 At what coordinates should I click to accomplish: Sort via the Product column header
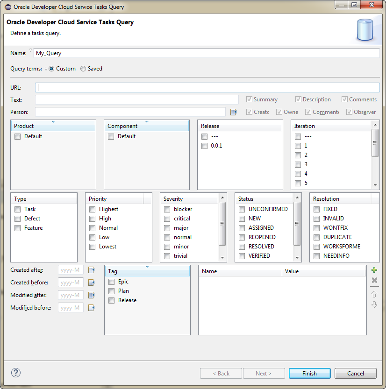click(x=53, y=126)
